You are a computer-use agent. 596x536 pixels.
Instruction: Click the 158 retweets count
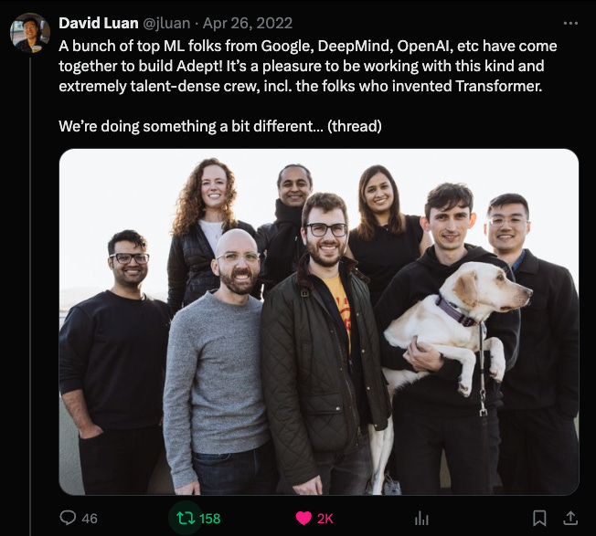210,519
